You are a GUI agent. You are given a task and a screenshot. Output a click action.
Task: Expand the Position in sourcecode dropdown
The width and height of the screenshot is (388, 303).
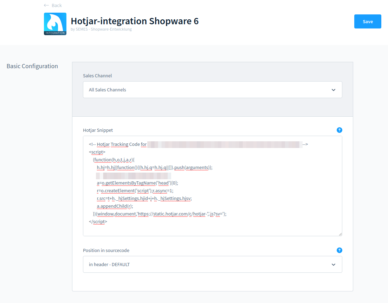point(213,264)
